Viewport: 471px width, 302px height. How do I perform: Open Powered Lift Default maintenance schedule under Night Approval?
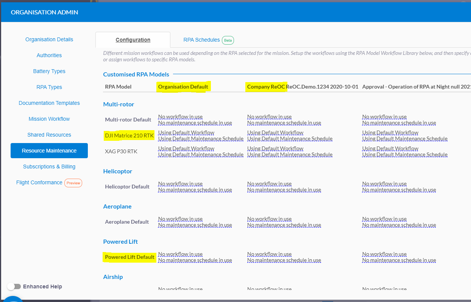coord(399,260)
